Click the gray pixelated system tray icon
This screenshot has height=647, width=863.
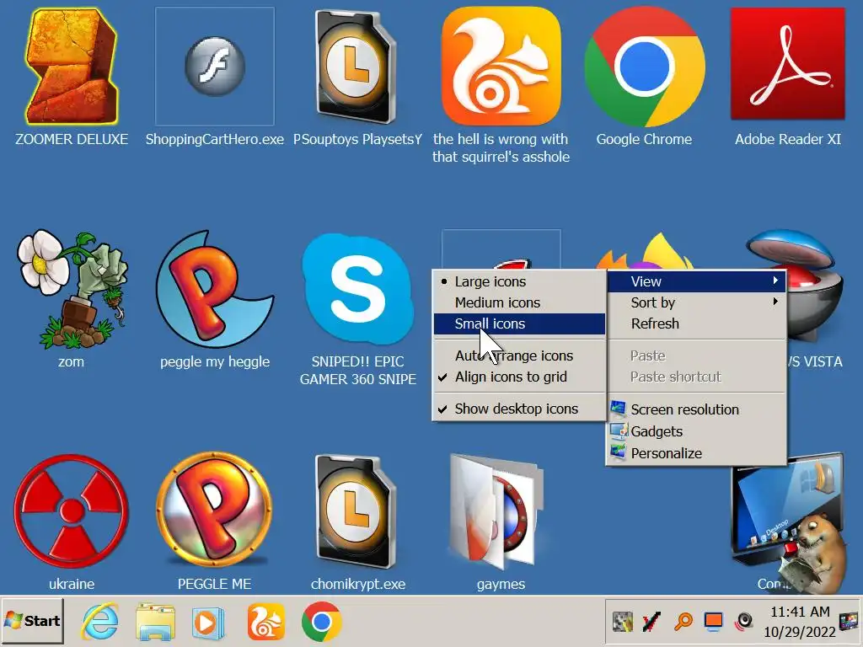click(623, 622)
